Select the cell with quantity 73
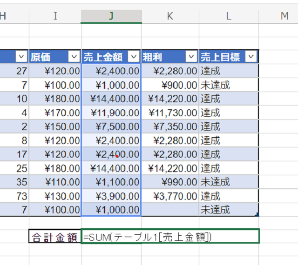Screen dimensions: 298x265 coord(14,196)
